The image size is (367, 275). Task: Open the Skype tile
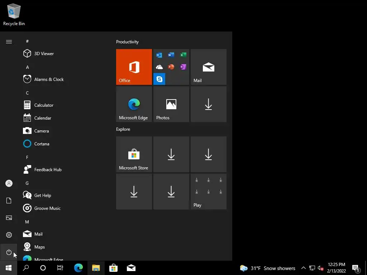(159, 79)
